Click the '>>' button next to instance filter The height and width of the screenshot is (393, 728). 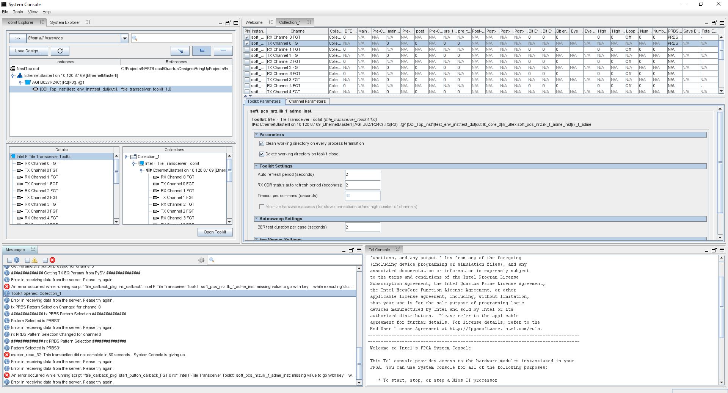coord(17,38)
